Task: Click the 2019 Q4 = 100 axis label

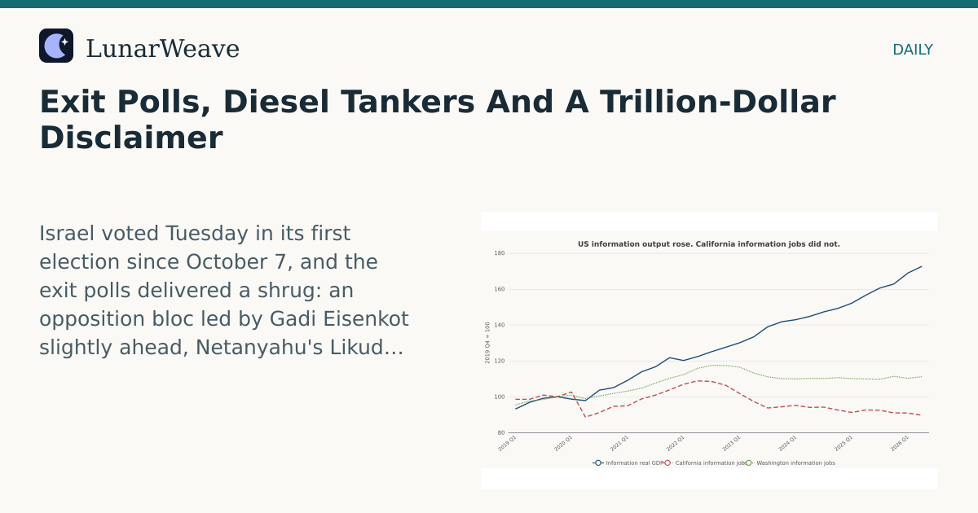Action: [x=488, y=343]
